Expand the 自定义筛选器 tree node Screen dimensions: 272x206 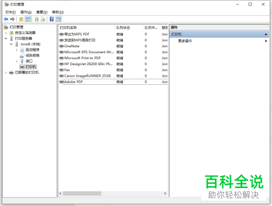click(x=6, y=33)
